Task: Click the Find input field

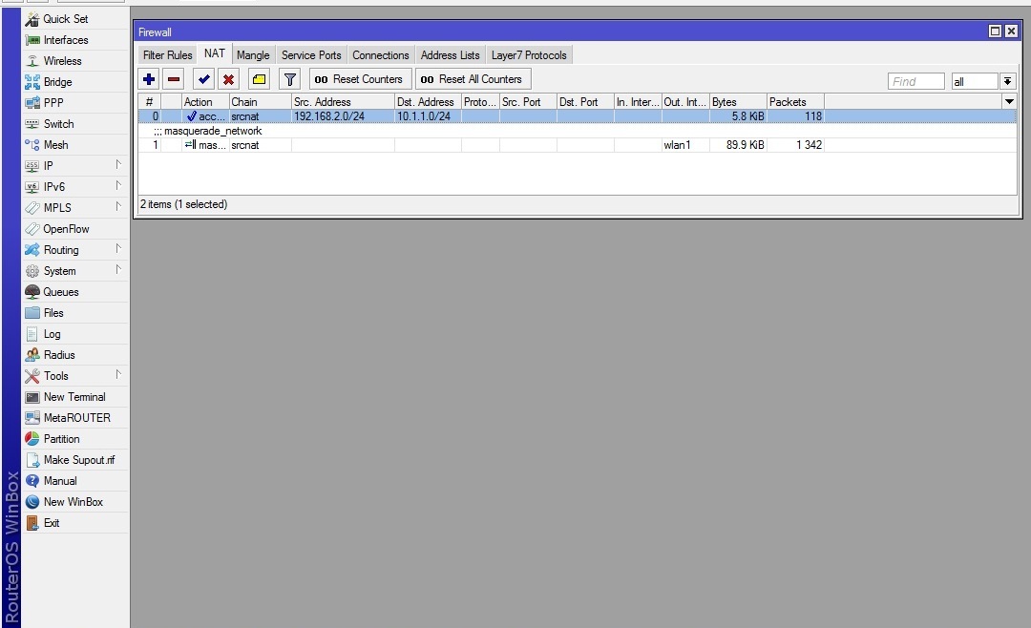Action: pyautogui.click(x=915, y=81)
